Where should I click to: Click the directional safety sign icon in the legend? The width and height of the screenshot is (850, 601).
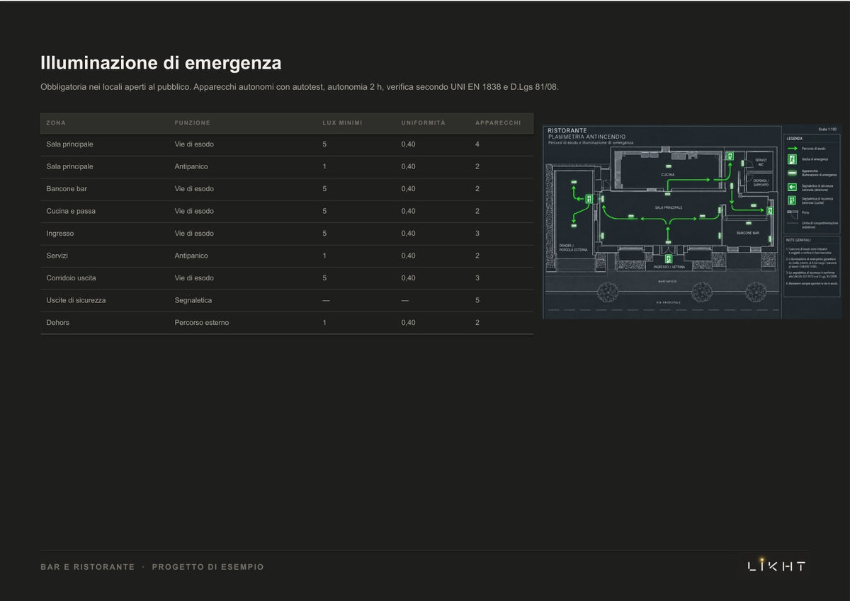click(792, 186)
